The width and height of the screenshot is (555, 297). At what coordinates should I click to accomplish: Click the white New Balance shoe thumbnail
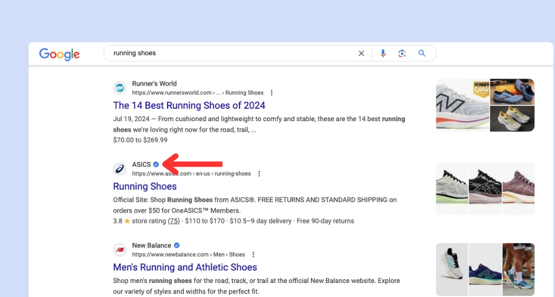tap(452, 269)
